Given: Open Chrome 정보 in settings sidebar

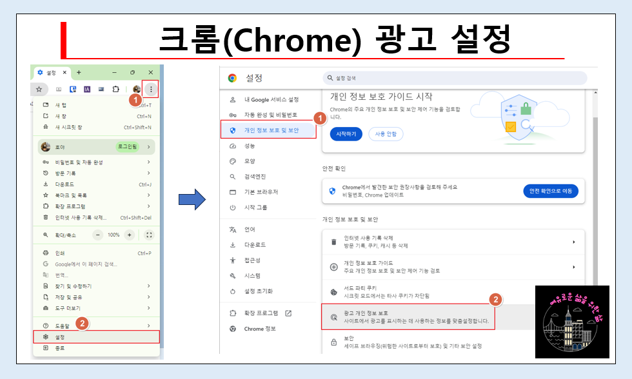Looking at the screenshot, I should (x=268, y=329).
